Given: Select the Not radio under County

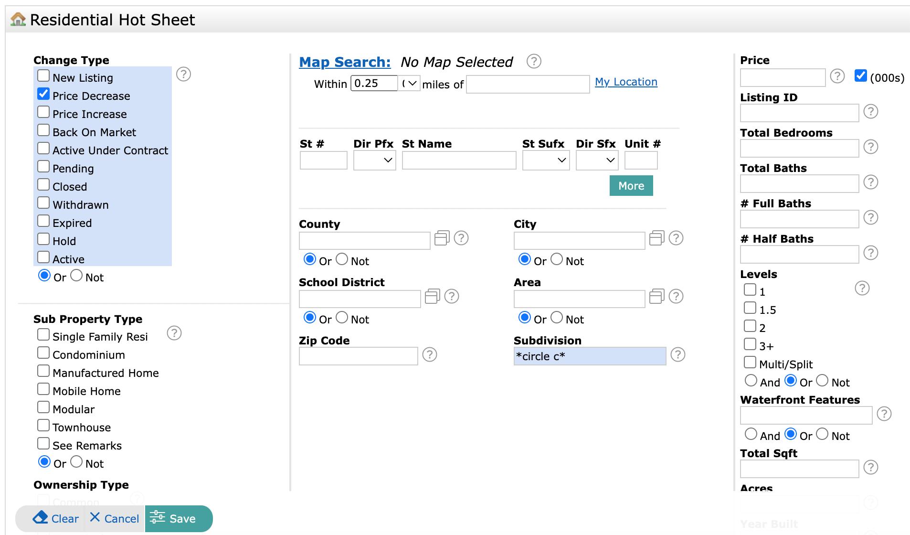Looking at the screenshot, I should pyautogui.click(x=342, y=259).
